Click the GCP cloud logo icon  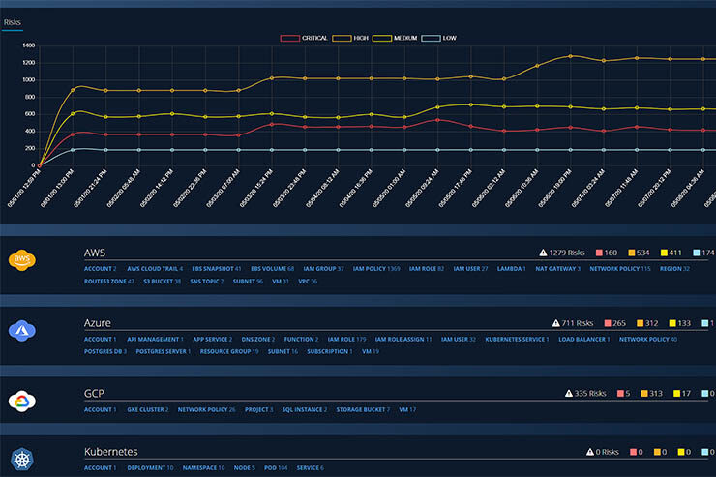coord(23,399)
